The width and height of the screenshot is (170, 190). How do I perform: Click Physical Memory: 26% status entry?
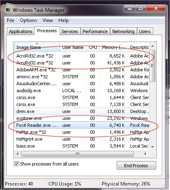point(126,184)
